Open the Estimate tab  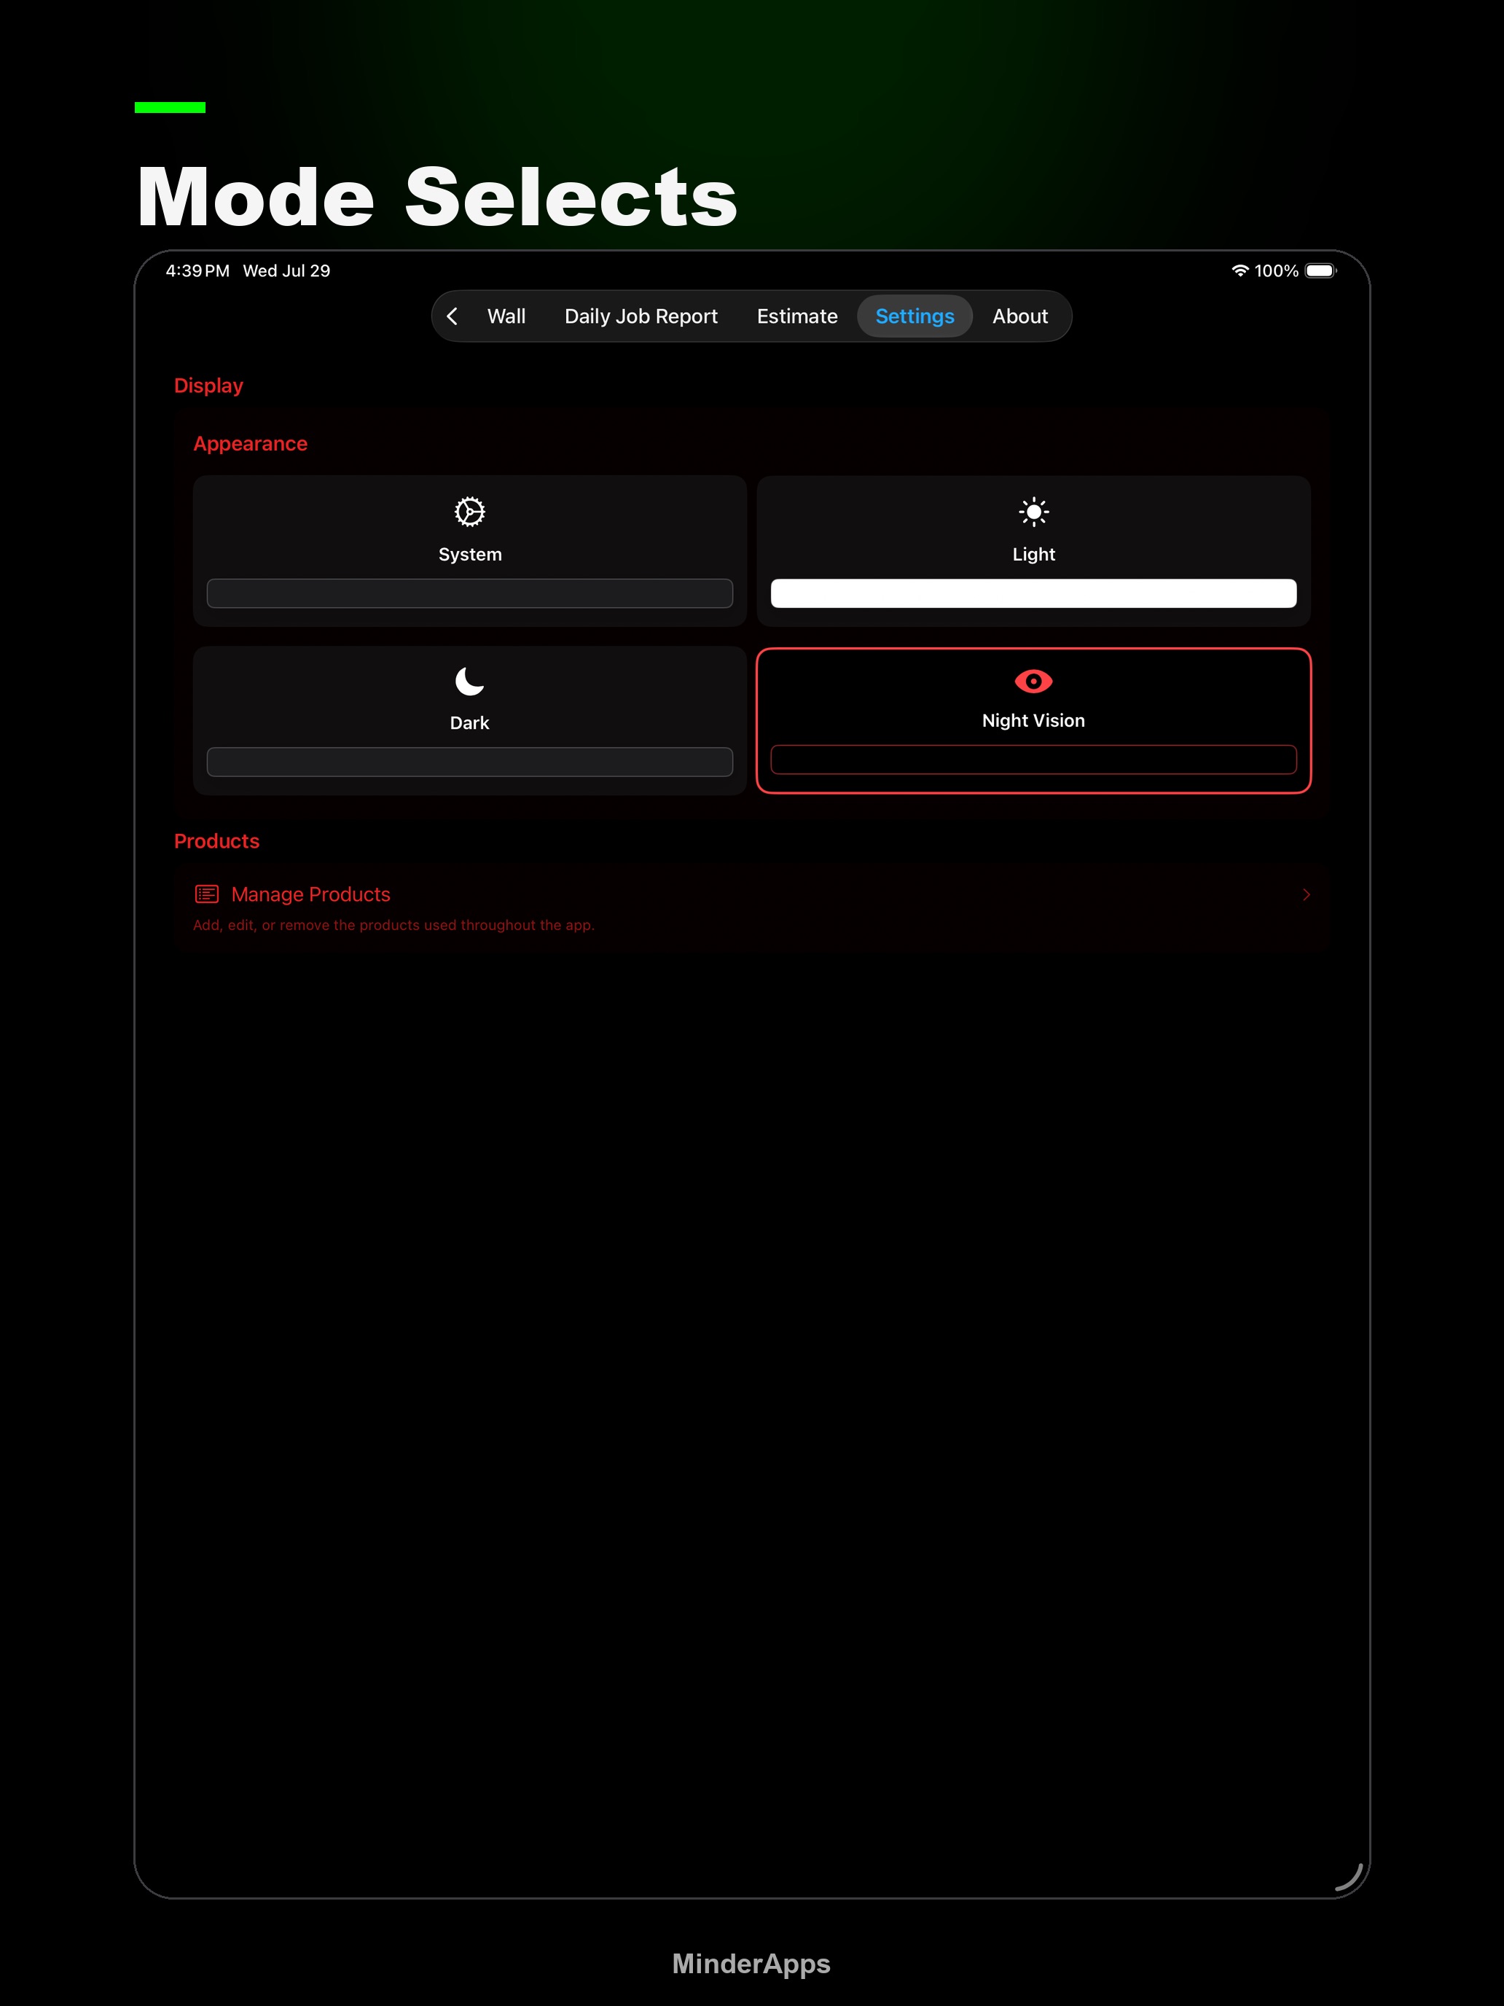(797, 316)
